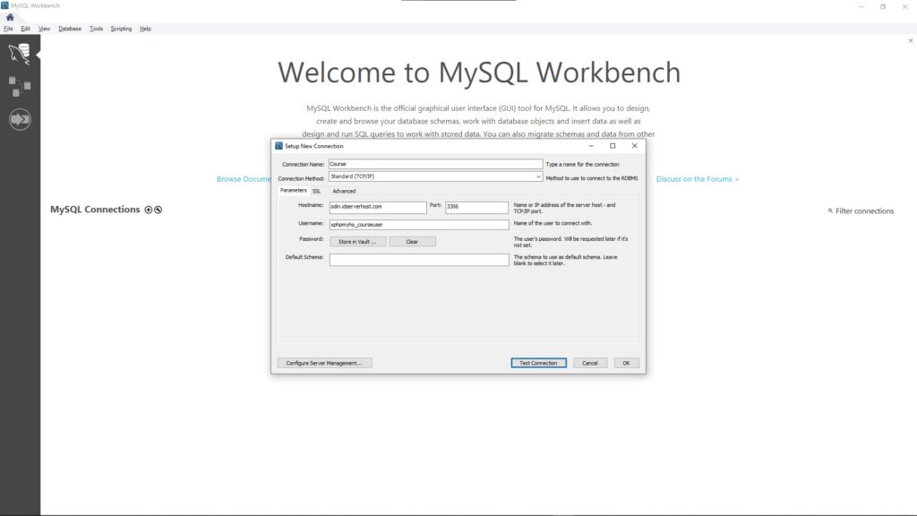The image size is (917, 516).
Task: Click the MySQL Workbench title bar icon
Action: 4,5
